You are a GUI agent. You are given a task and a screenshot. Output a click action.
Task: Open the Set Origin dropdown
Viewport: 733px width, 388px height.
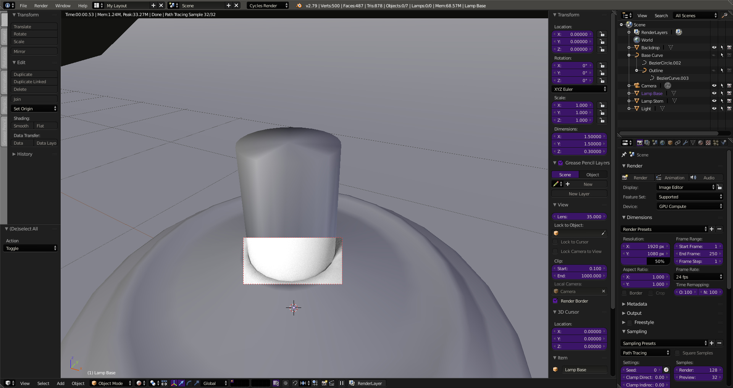pyautogui.click(x=34, y=109)
